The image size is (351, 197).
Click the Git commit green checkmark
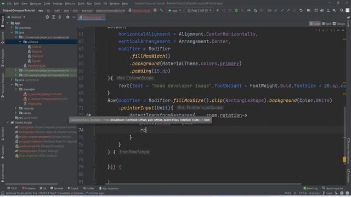(282, 10)
